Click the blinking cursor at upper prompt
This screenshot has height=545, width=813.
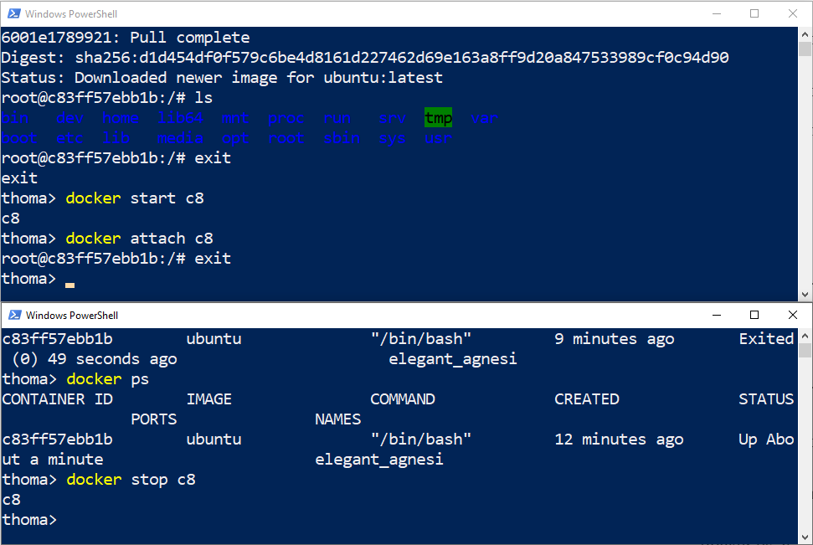[69, 284]
